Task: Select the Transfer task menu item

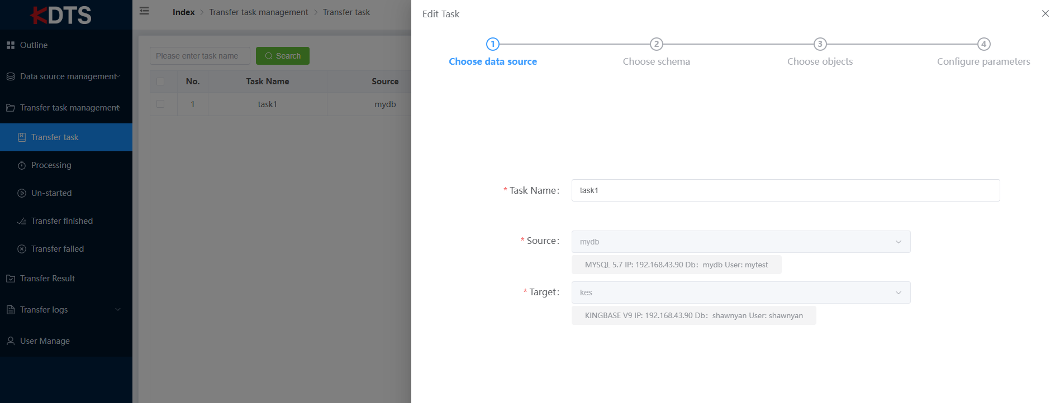Action: (55, 137)
